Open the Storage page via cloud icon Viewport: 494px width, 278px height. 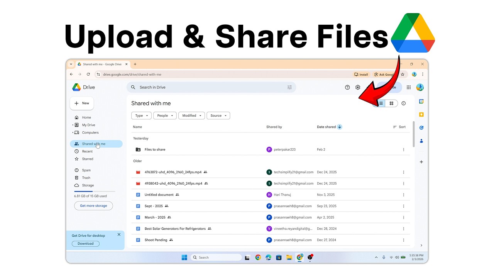[x=76, y=185]
